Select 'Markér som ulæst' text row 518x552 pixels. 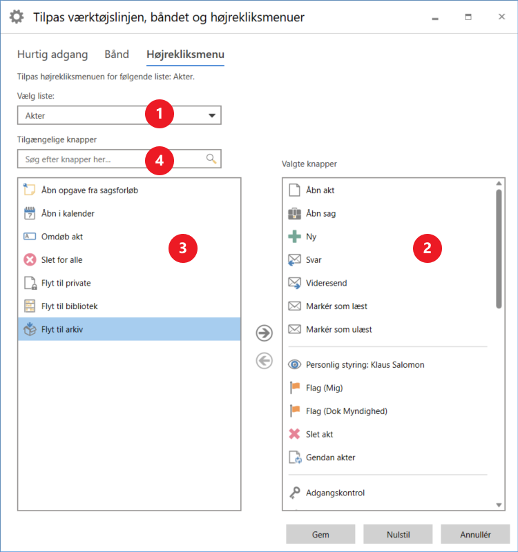(x=338, y=330)
